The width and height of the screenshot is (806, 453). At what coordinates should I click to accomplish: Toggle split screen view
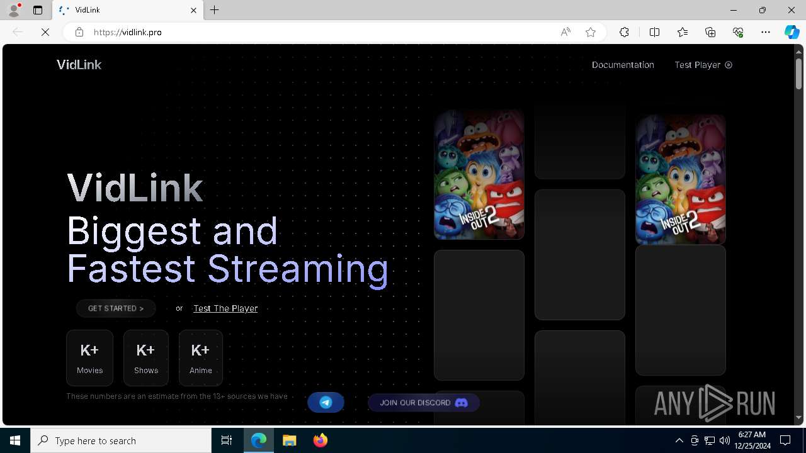point(654,32)
